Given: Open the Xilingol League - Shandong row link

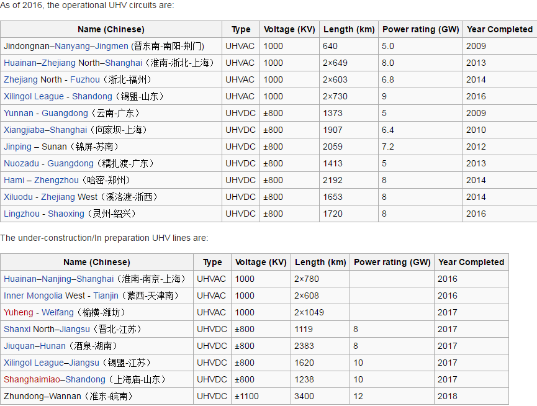Looking at the screenshot, I should coord(34,97).
